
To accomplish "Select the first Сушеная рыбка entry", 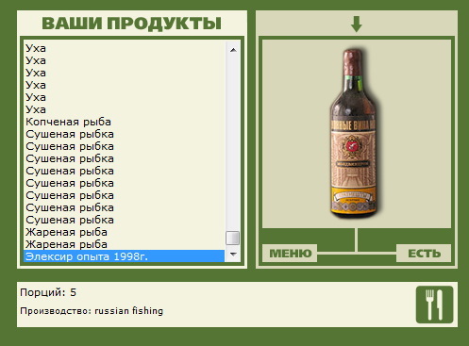I will tap(124, 134).
